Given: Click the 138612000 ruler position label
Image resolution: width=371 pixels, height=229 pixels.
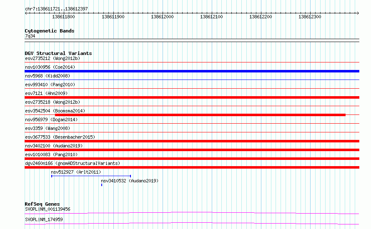Looking at the screenshot, I should coord(162,17).
